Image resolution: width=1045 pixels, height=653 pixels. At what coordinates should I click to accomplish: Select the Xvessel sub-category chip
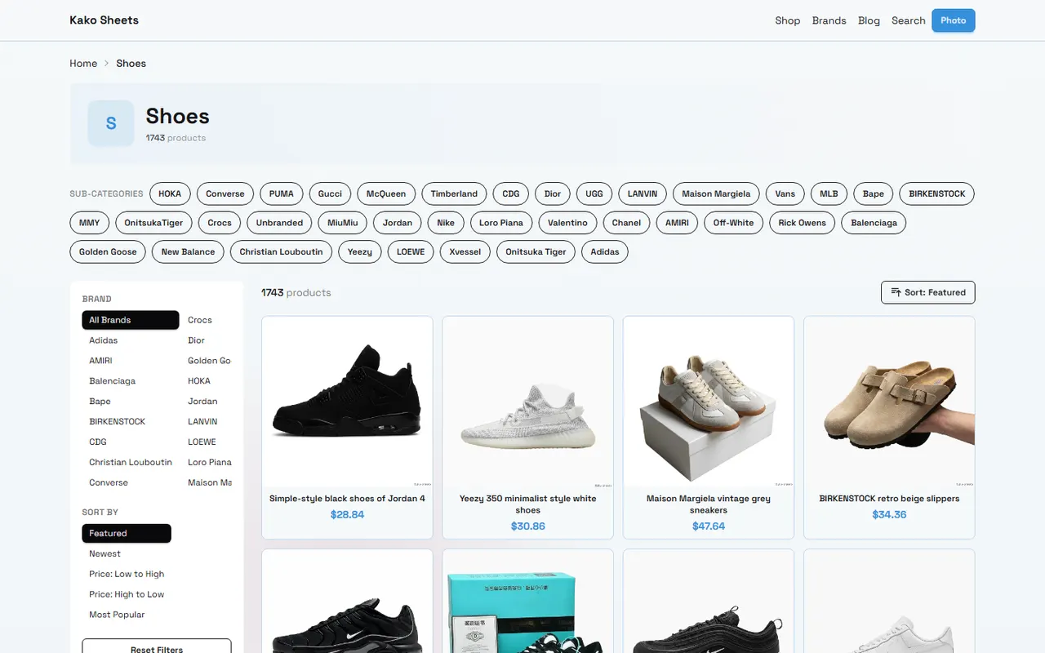pyautogui.click(x=465, y=251)
